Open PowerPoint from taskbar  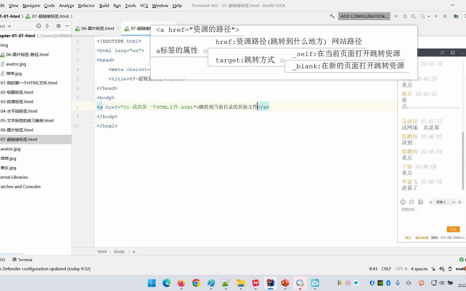coord(285,283)
